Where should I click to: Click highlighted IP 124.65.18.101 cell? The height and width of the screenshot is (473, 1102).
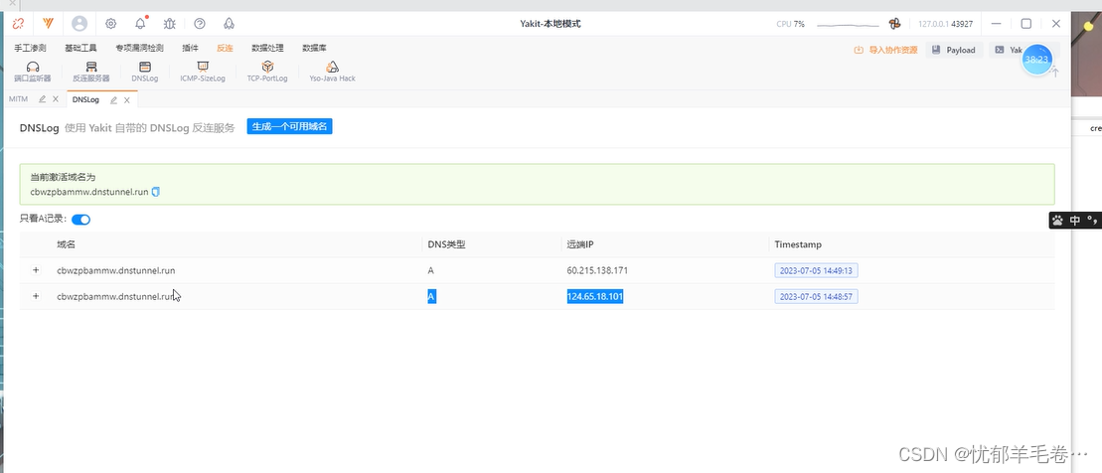point(594,296)
